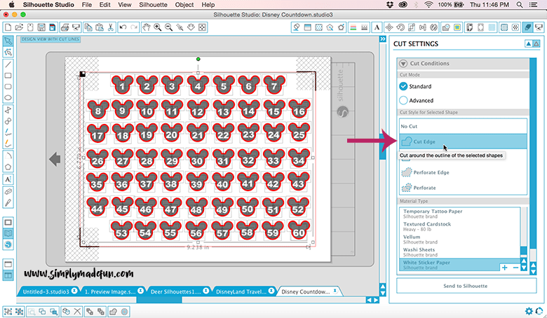Select the Pan hand tool
Viewport: 547px width, 318px height.
click(146, 27)
